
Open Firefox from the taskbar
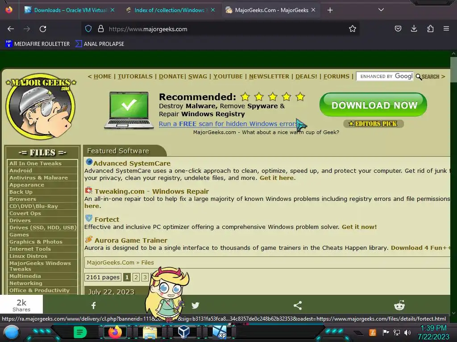click(115, 332)
